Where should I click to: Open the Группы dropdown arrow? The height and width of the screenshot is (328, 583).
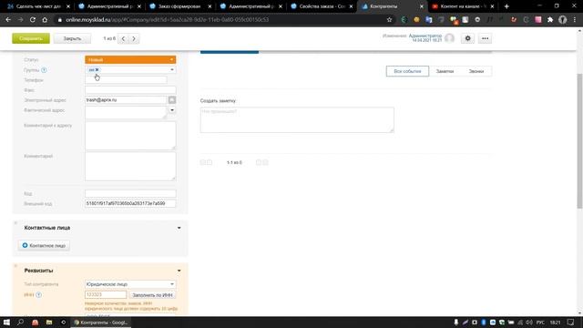pos(172,69)
